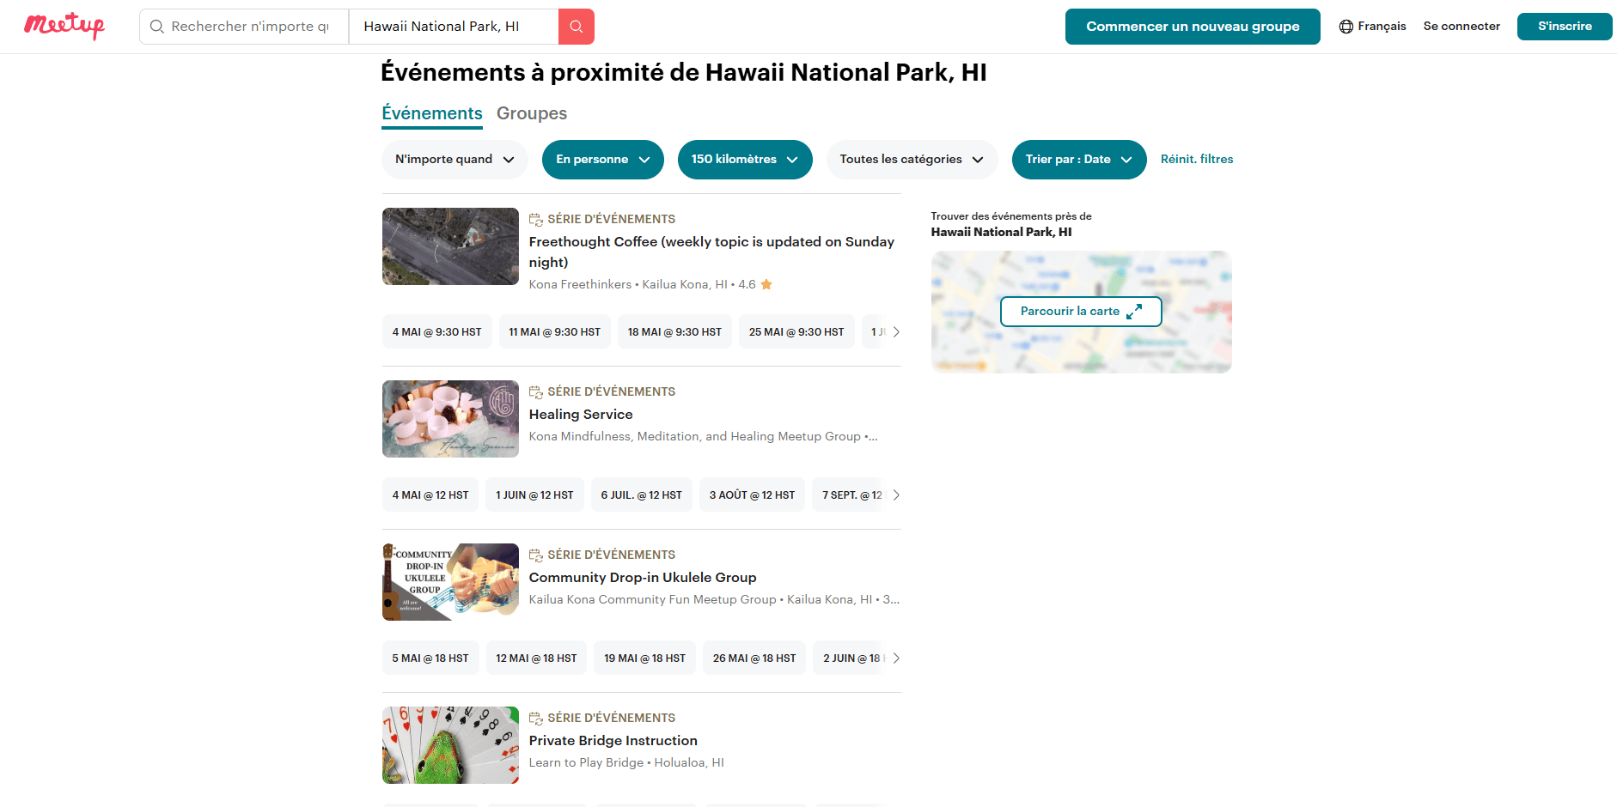Click the event series icon for Private Bridge Instruction
Image resolution: width=1617 pixels, height=807 pixels.
(x=536, y=719)
